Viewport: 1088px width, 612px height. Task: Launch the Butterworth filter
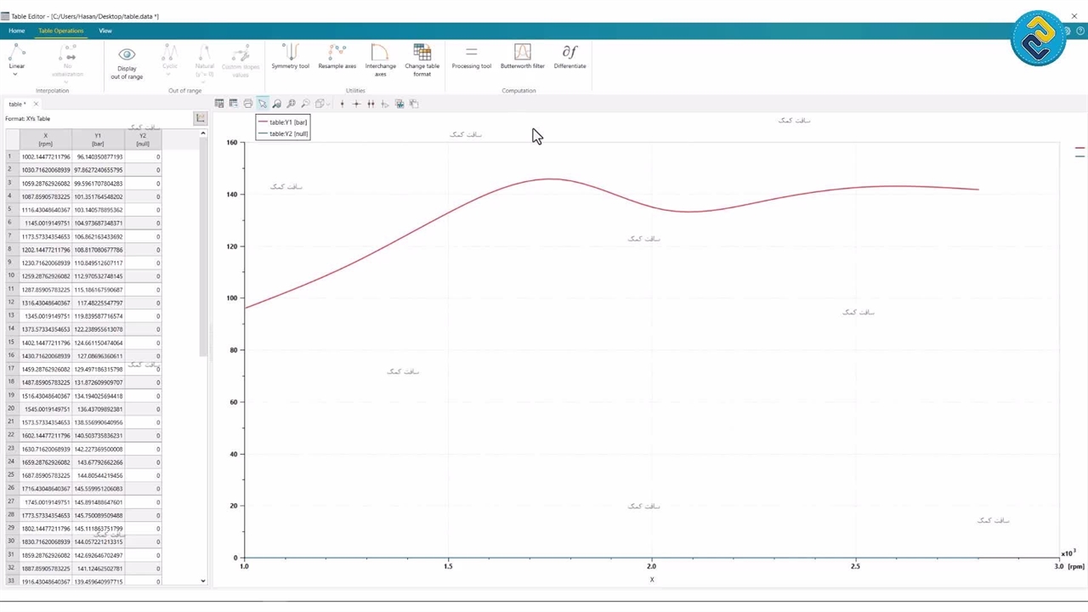click(x=522, y=57)
